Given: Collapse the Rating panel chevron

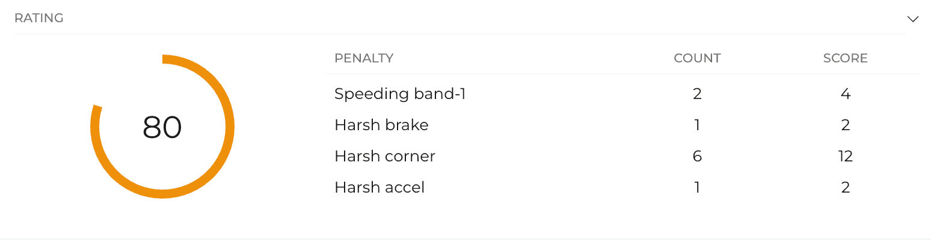Looking at the screenshot, I should point(912,19).
